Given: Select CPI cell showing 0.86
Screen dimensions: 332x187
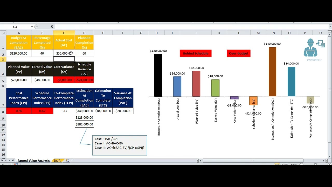Looking at the screenshot, I should tap(19, 111).
